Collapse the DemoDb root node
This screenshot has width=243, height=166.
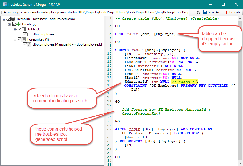4,19
